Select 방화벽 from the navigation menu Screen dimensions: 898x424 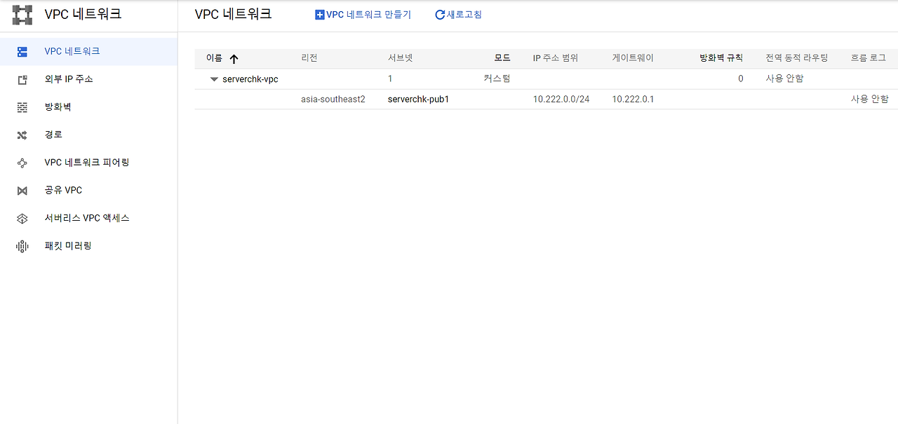click(x=56, y=107)
